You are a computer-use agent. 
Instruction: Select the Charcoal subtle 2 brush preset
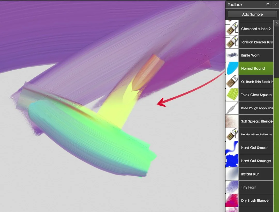coord(256,29)
